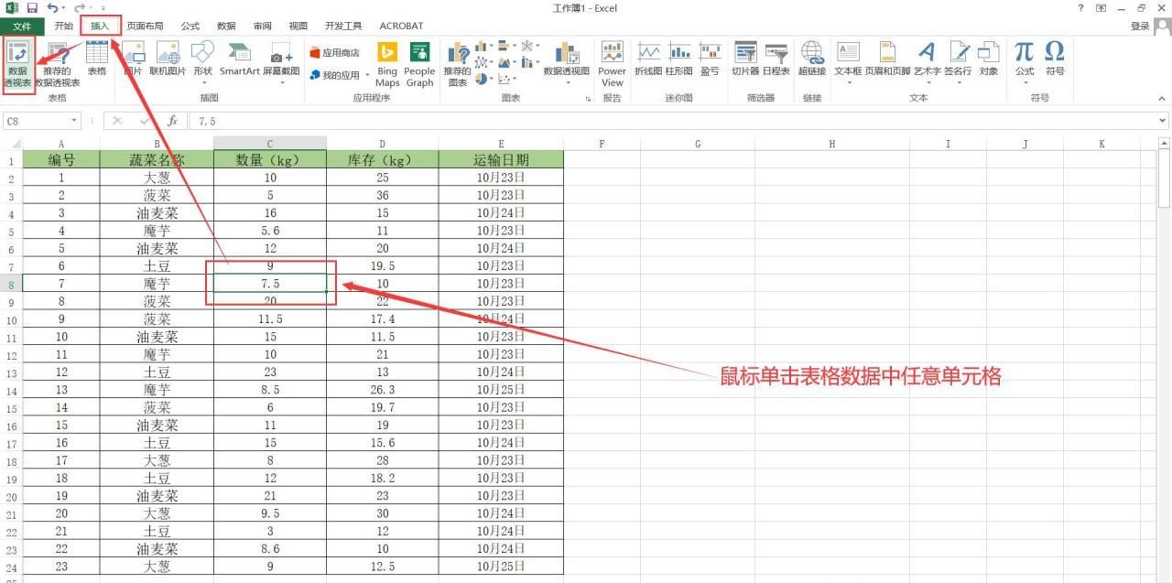The width and height of the screenshot is (1172, 583).
Task: Click header cell 库存（kg）
Action: (383, 159)
